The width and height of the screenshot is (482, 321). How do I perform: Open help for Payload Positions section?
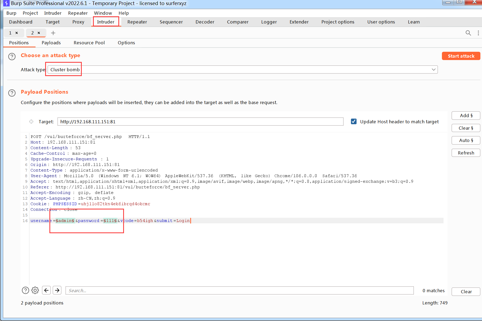coord(12,93)
